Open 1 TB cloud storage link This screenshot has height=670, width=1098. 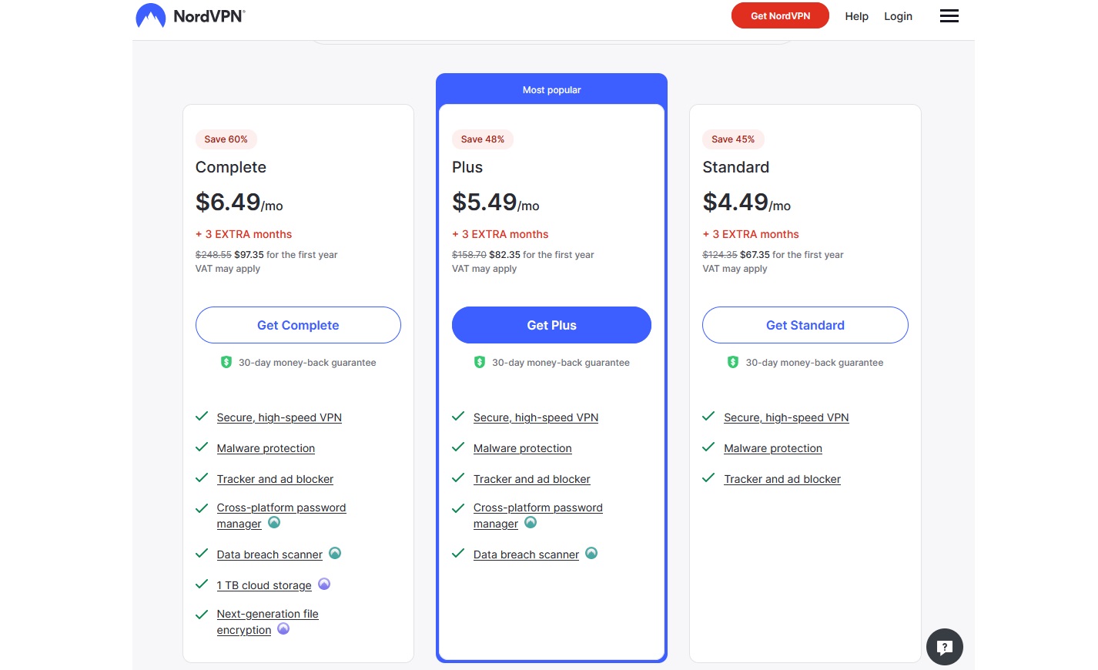264,585
